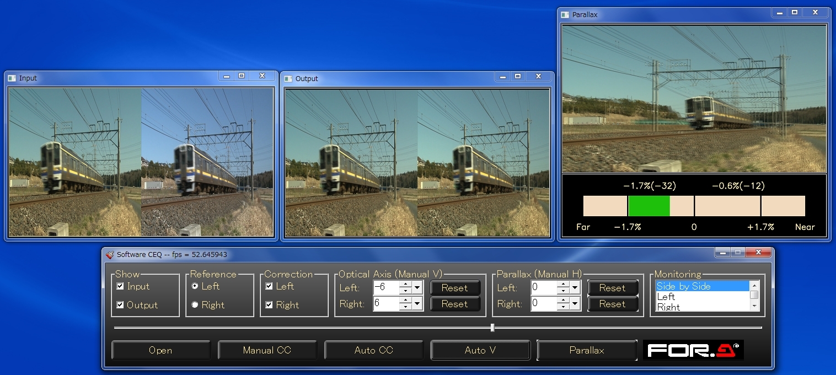Click the Parallax button
The height and width of the screenshot is (375, 836).
tap(587, 350)
